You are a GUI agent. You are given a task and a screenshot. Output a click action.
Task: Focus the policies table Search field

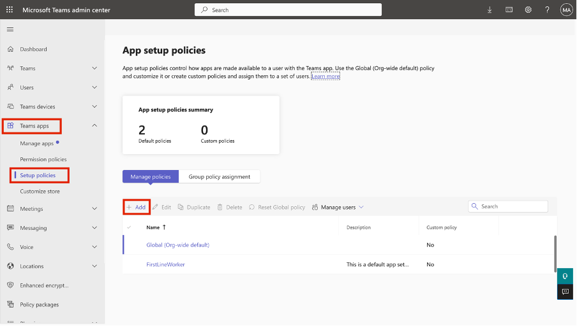508,206
